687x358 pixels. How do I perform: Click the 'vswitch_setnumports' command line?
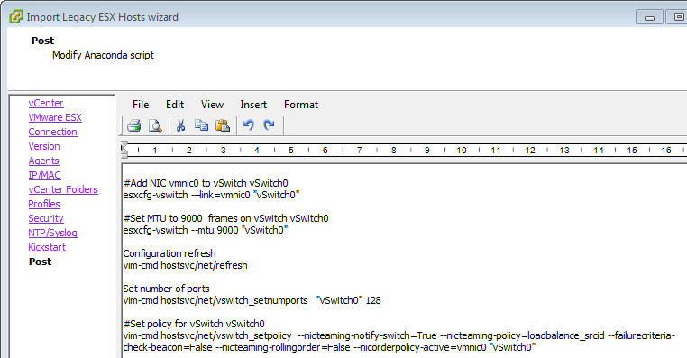tap(252, 300)
